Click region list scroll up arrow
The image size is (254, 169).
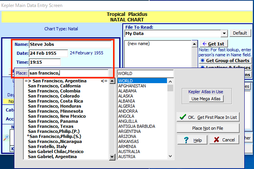(170, 82)
